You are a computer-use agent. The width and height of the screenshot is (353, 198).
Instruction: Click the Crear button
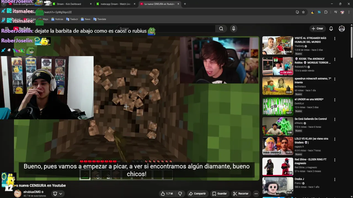click(317, 29)
